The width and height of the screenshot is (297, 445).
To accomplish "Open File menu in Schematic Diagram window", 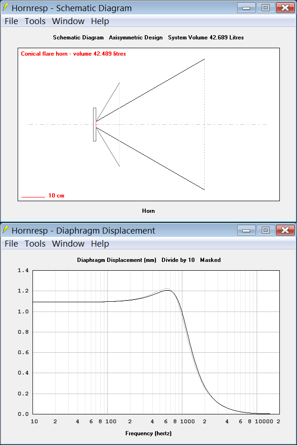I will pos(11,21).
